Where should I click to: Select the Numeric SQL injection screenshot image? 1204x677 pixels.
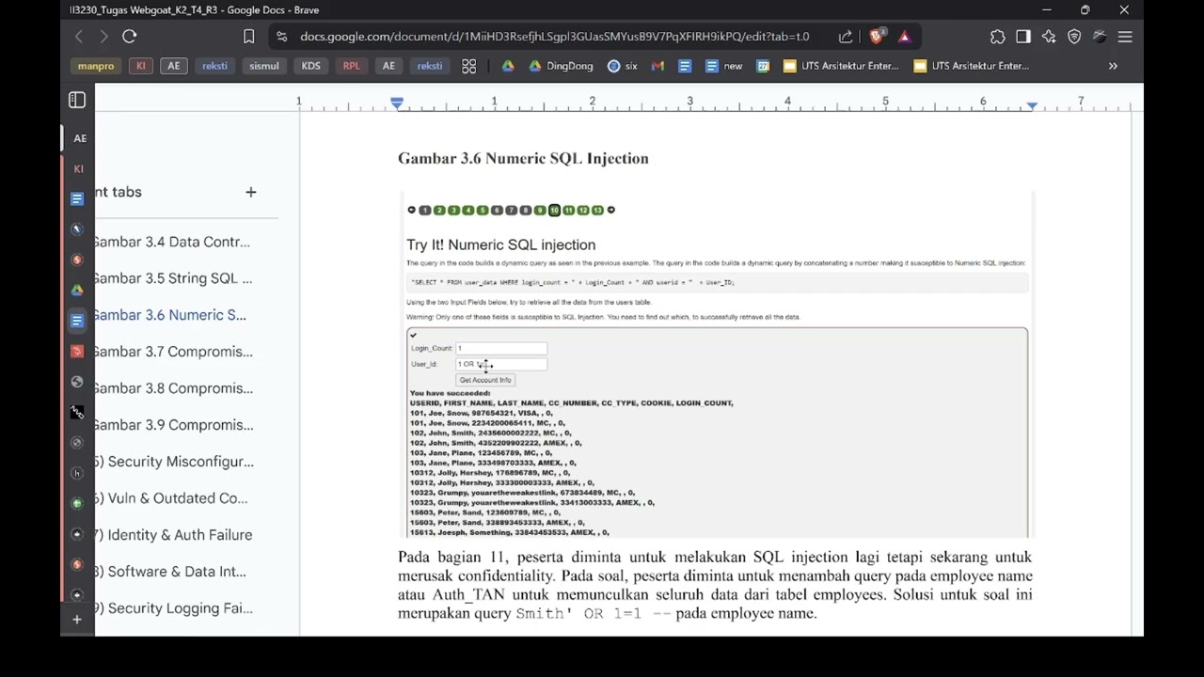tap(716, 365)
